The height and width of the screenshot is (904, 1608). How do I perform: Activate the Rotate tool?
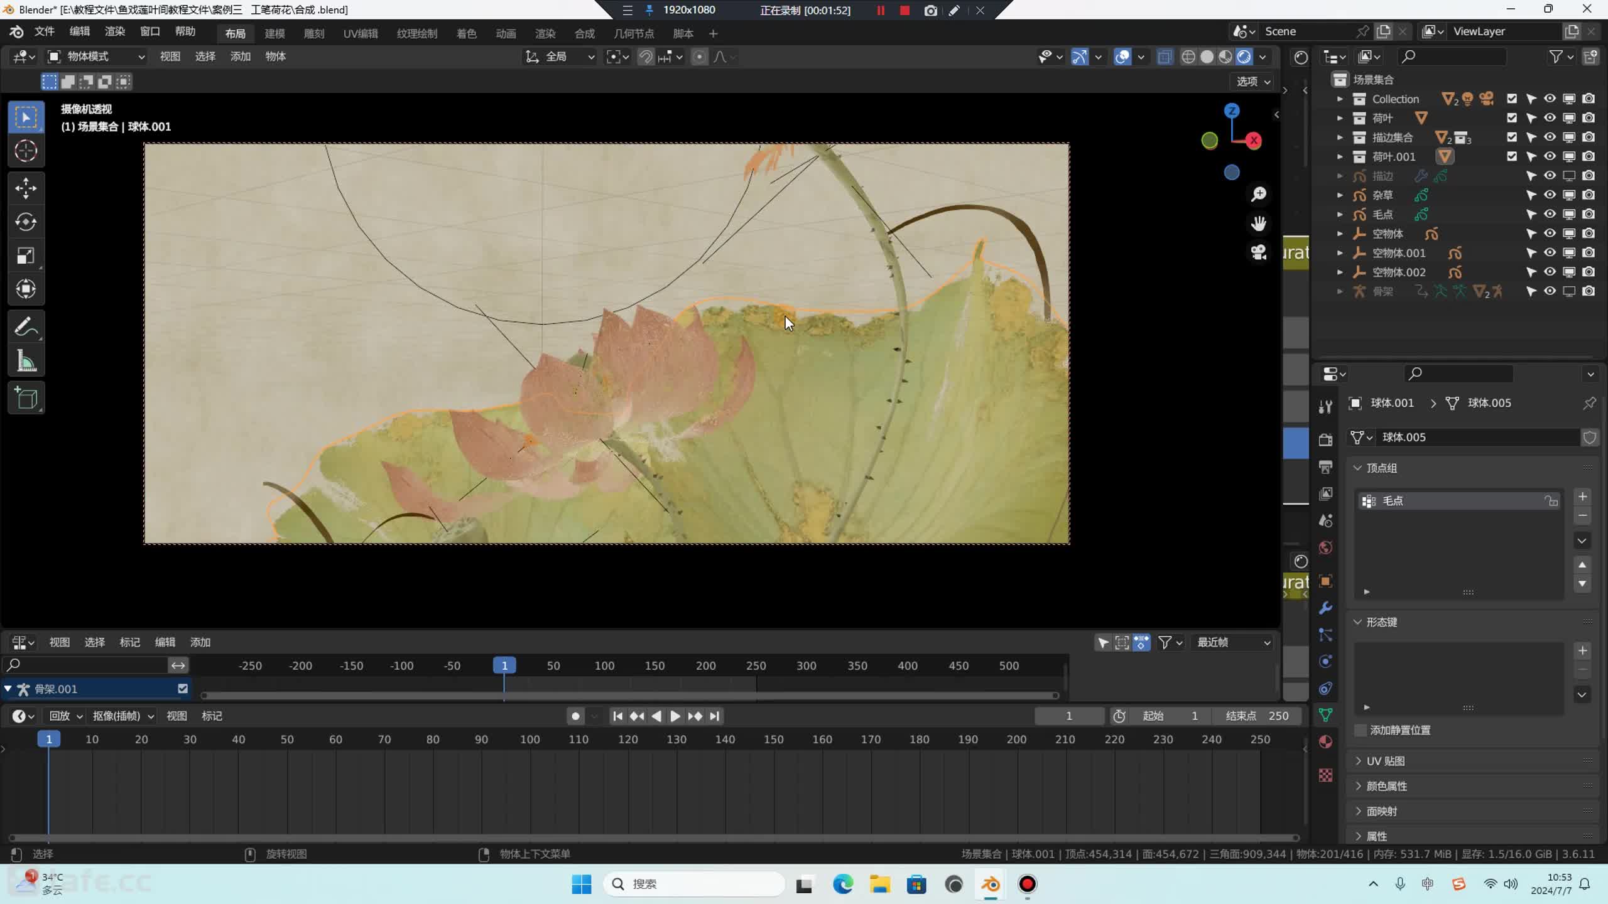point(26,222)
